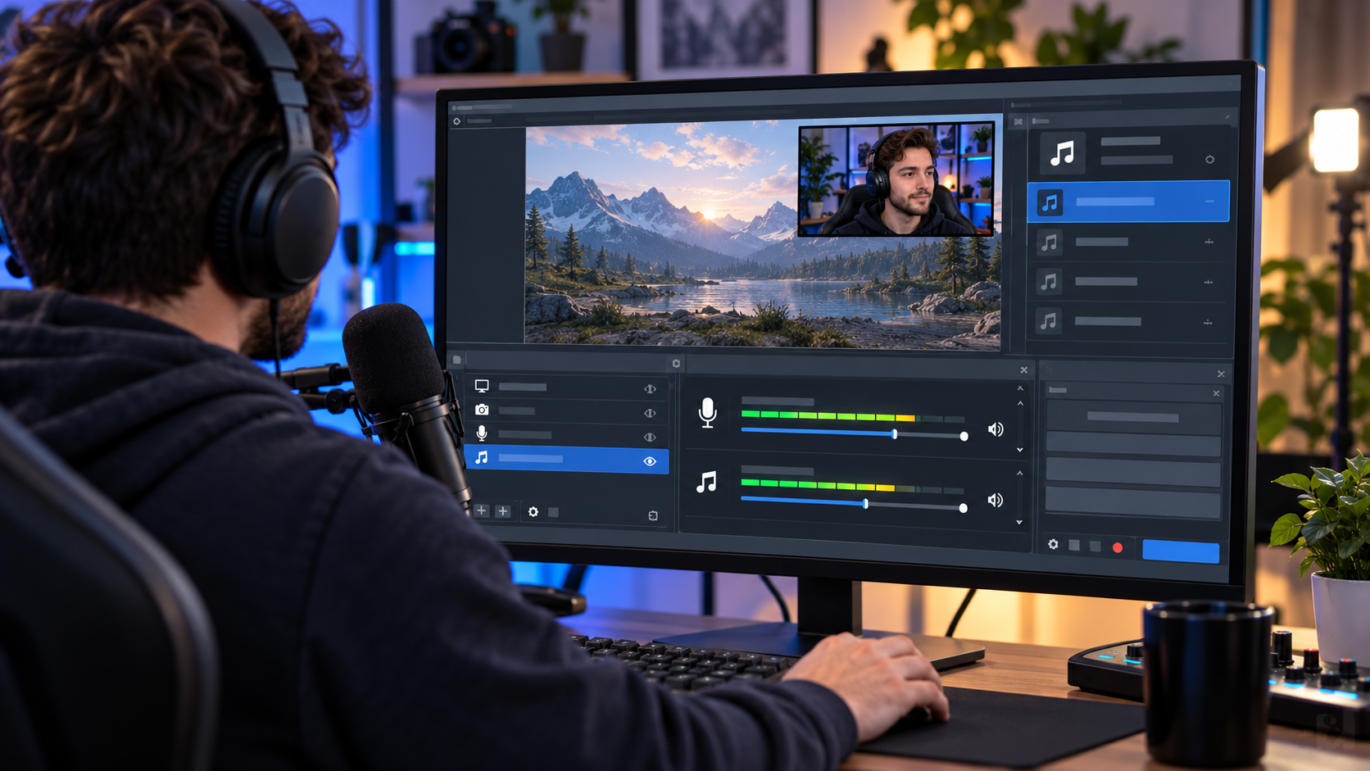Click the delete icon at sources panel corner
The image size is (1370, 771).
pos(653,515)
